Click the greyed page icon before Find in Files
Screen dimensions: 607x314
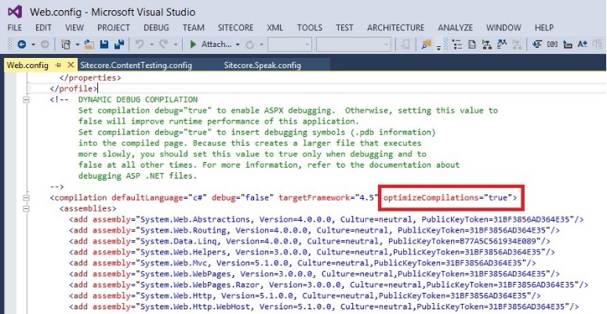(405, 45)
